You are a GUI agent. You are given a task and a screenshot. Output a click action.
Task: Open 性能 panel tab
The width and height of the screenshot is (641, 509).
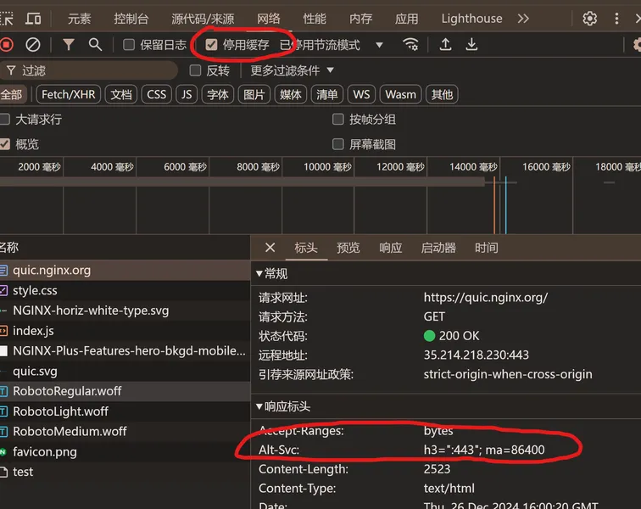click(x=315, y=19)
